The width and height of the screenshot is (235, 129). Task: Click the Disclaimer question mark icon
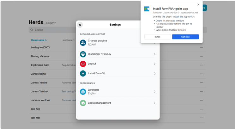83,54
